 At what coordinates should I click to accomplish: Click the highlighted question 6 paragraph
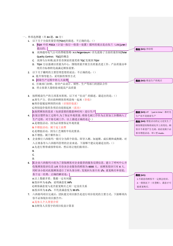coord(80,169)
